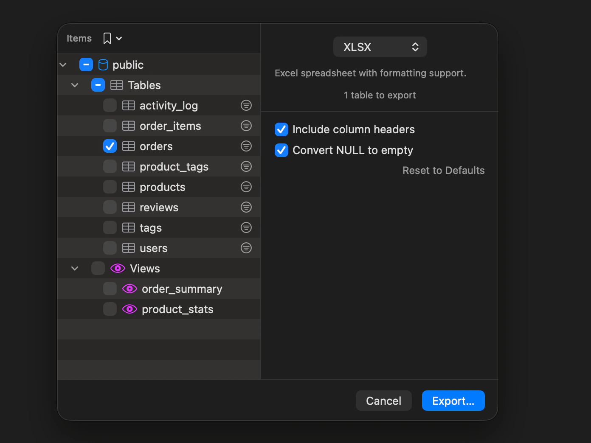The width and height of the screenshot is (591, 443).
Task: Click the table icon beside product_tags
Action: tap(129, 166)
